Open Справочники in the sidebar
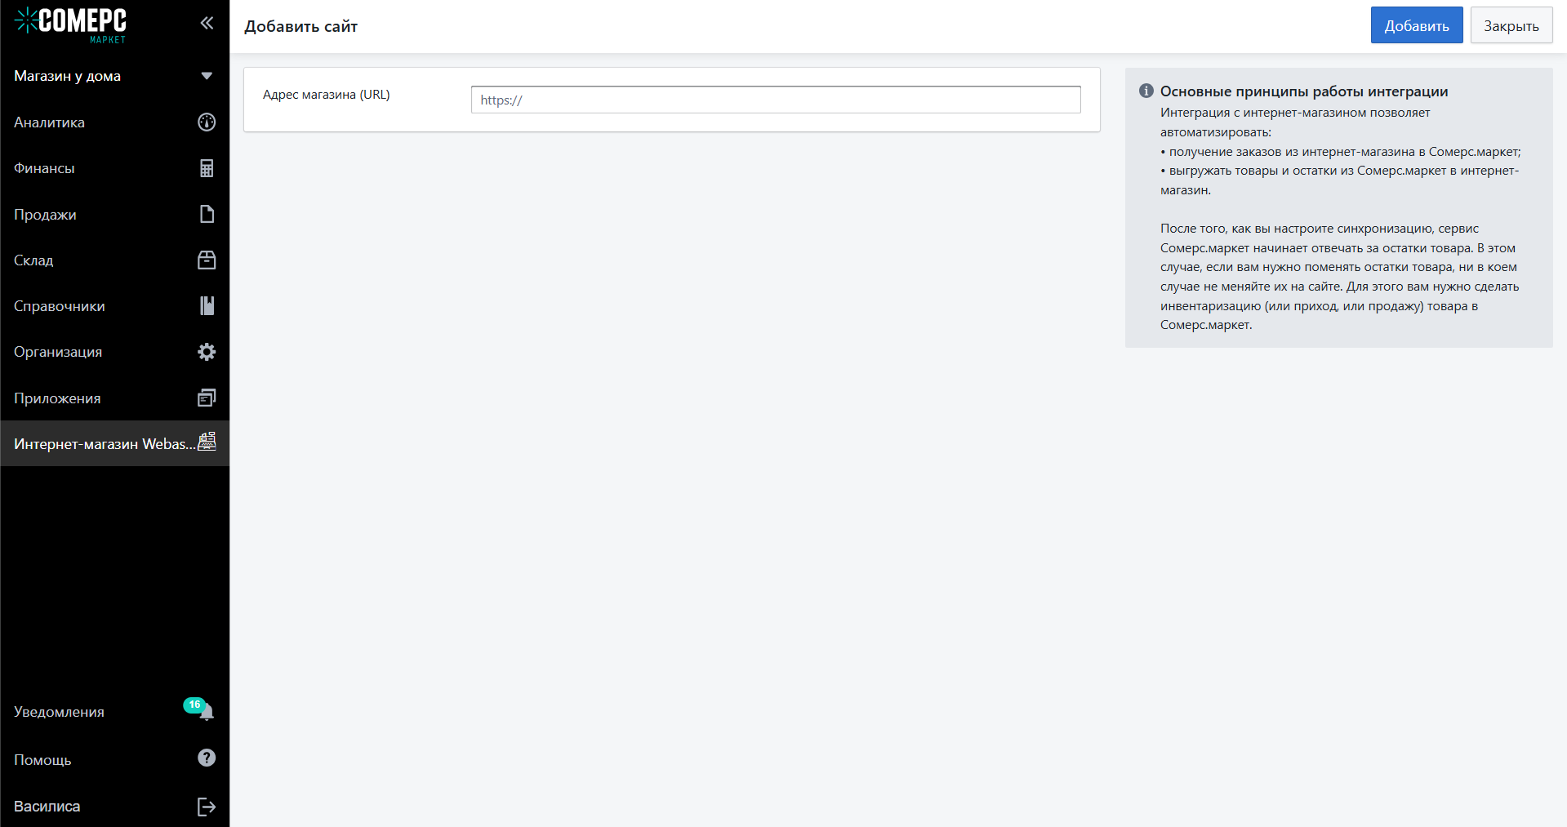Viewport: 1567px width, 827px height. [x=60, y=306]
